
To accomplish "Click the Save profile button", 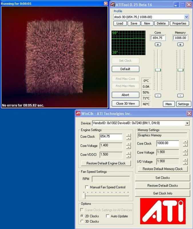I will (x=134, y=23).
